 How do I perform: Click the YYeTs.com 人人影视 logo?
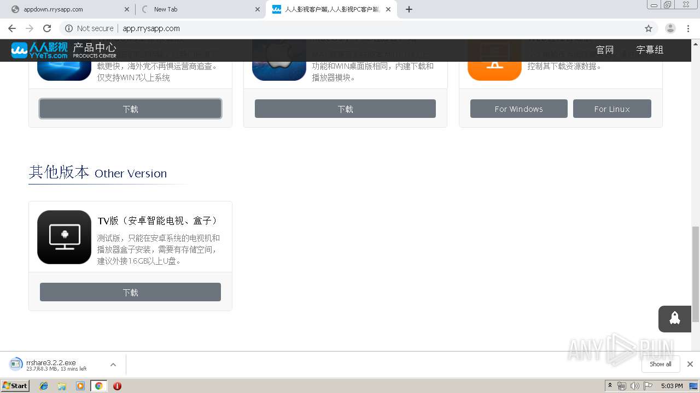39,50
